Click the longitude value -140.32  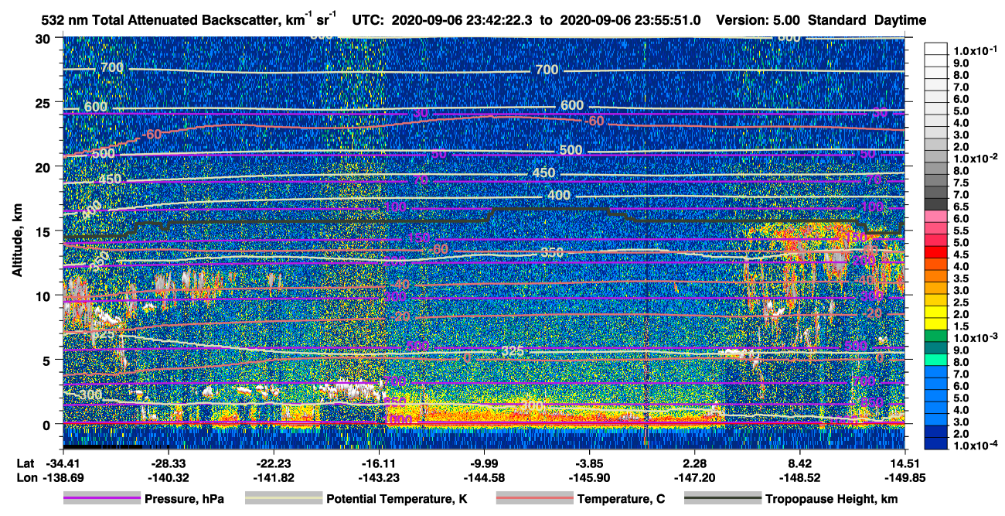pyautogui.click(x=169, y=477)
